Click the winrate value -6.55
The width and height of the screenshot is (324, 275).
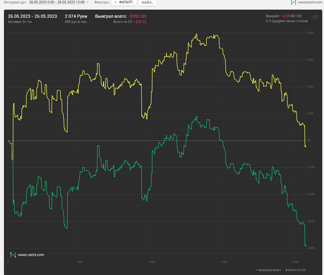[286, 16]
